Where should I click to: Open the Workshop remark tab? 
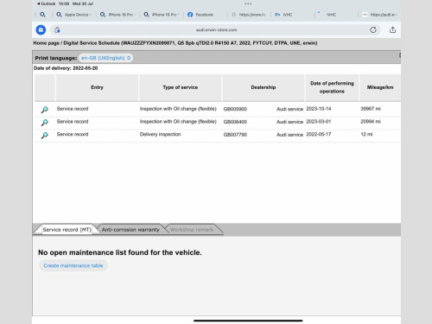[192, 230]
